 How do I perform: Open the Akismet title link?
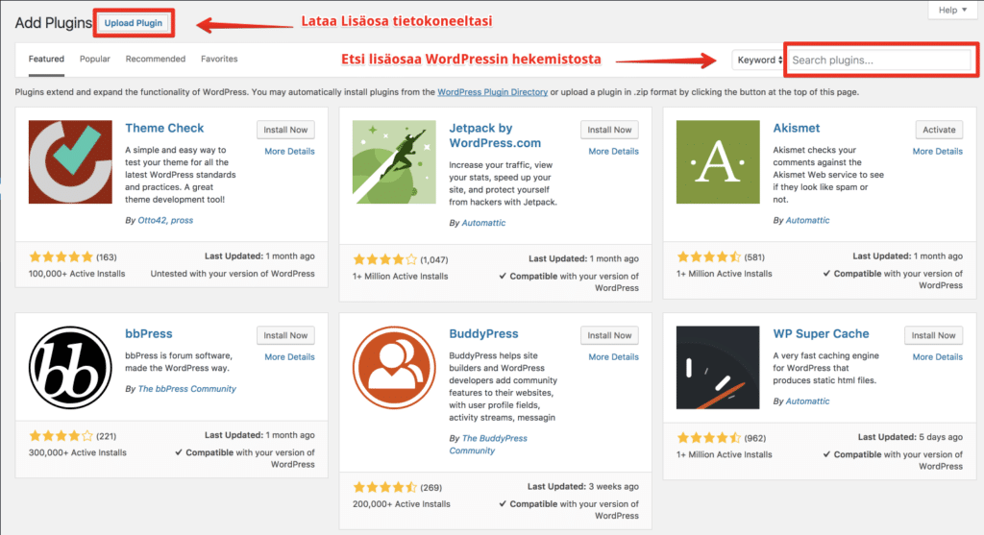pos(796,128)
